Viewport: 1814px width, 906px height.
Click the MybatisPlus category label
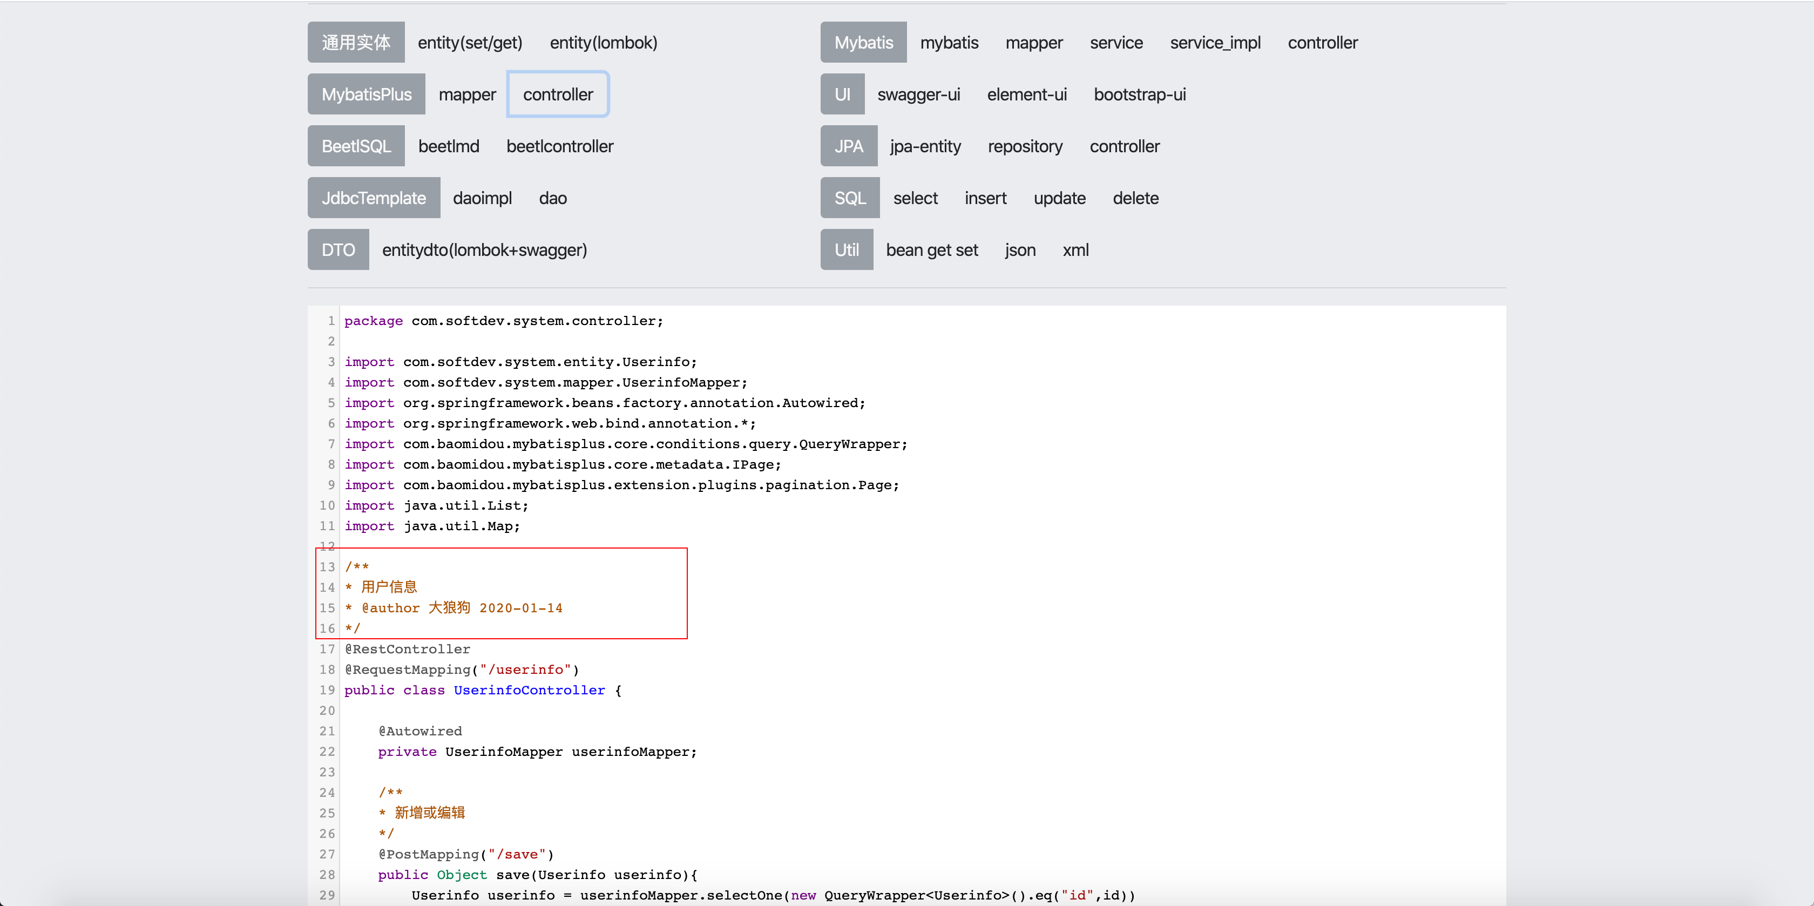point(366,94)
